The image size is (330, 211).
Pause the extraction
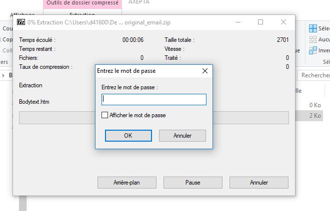coord(192,183)
